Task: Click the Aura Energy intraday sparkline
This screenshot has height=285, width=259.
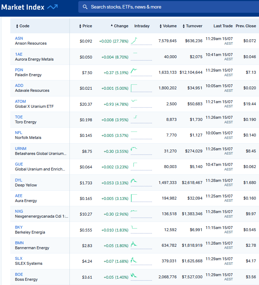Action: coord(141,198)
